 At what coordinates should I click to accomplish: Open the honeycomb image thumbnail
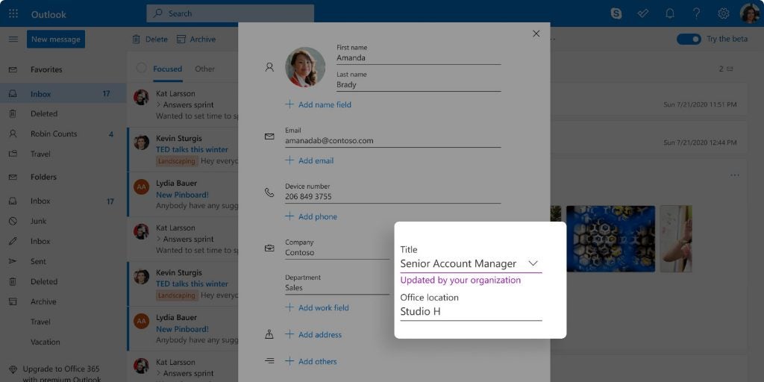pyautogui.click(x=610, y=239)
